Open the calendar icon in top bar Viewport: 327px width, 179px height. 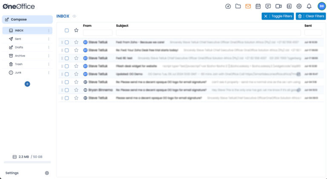pos(258,6)
